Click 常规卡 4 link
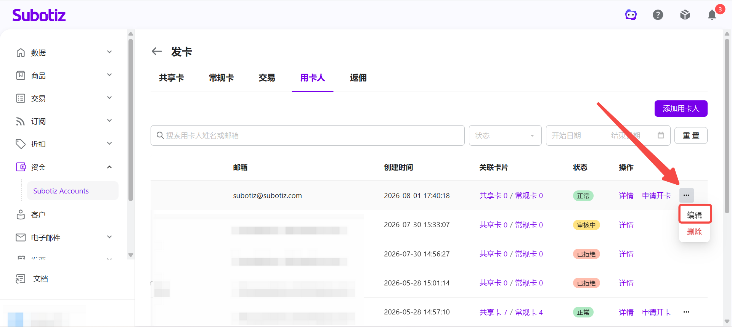 click(529, 312)
